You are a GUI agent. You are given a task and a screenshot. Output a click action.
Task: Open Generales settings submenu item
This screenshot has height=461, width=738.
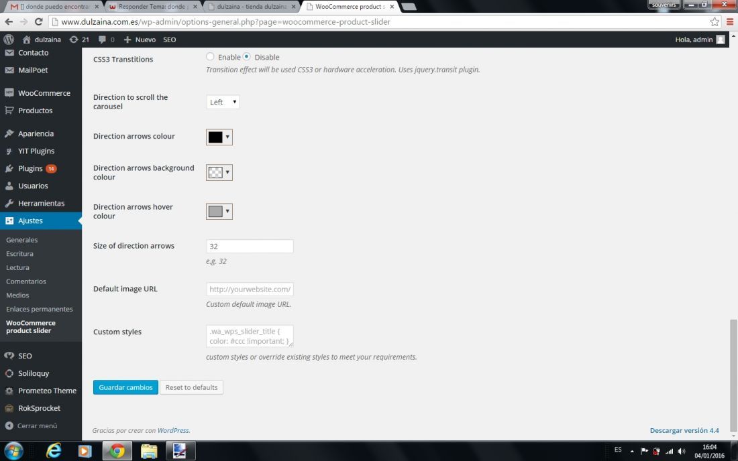pos(21,240)
